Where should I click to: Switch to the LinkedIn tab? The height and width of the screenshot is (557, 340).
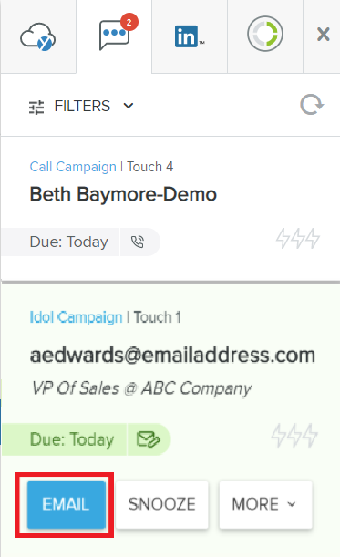pos(190,36)
